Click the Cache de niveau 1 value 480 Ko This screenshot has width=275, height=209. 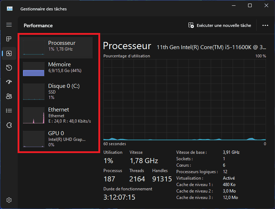click(x=229, y=185)
